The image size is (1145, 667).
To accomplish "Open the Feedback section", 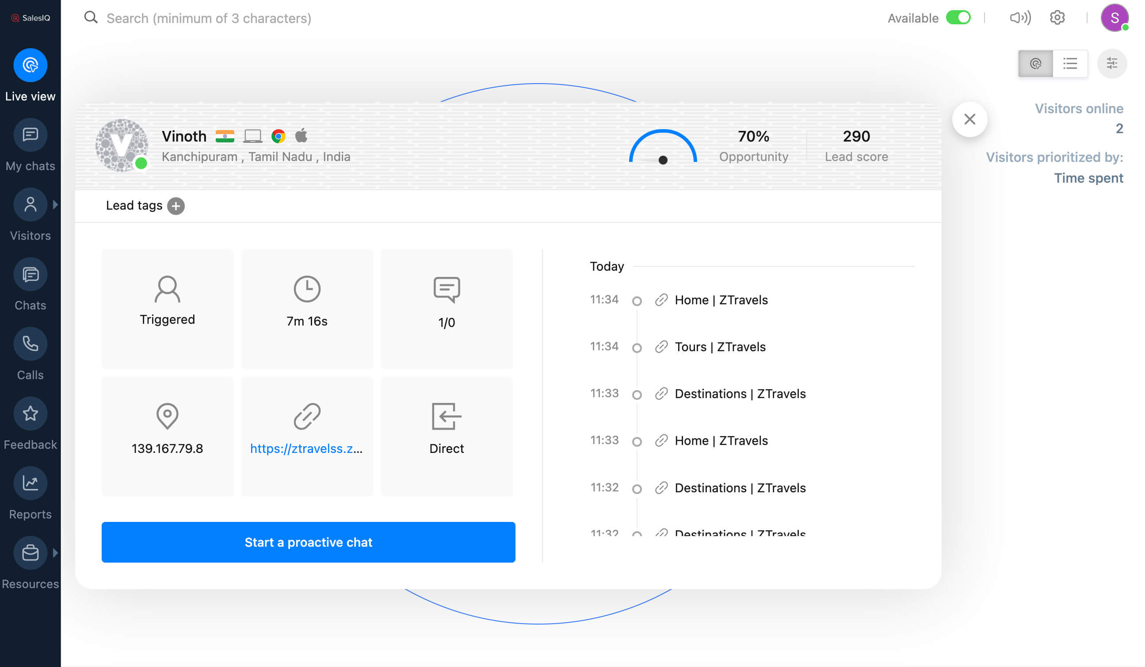I will pyautogui.click(x=30, y=414).
